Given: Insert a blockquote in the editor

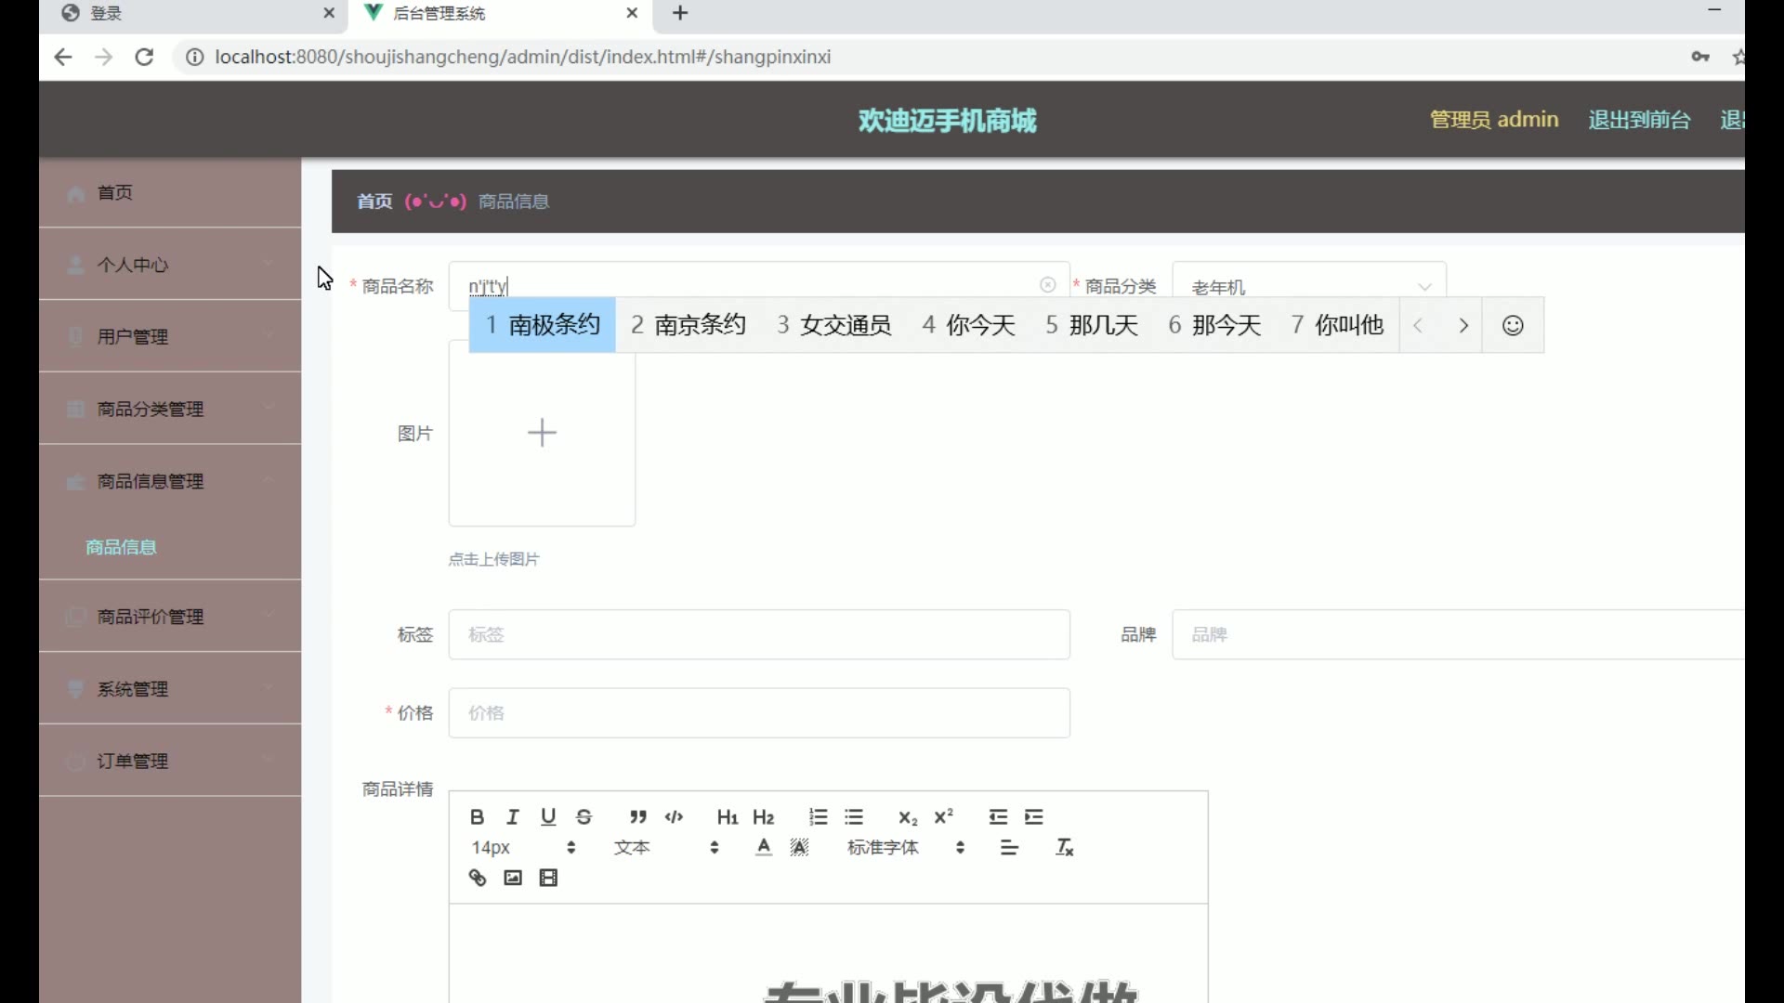Looking at the screenshot, I should tap(637, 817).
